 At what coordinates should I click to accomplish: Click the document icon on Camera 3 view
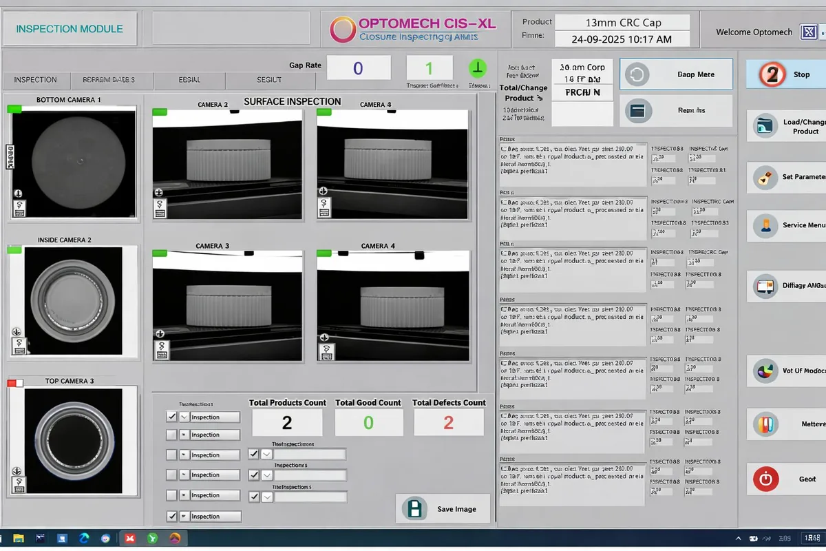coord(160,351)
